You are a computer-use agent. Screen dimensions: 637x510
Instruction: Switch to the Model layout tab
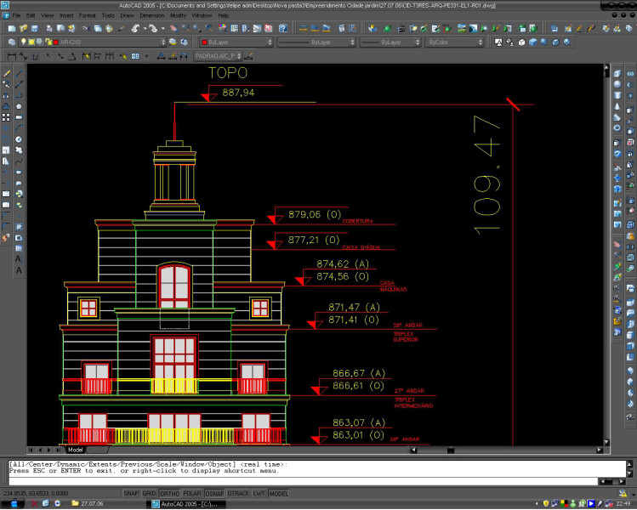pyautogui.click(x=75, y=450)
